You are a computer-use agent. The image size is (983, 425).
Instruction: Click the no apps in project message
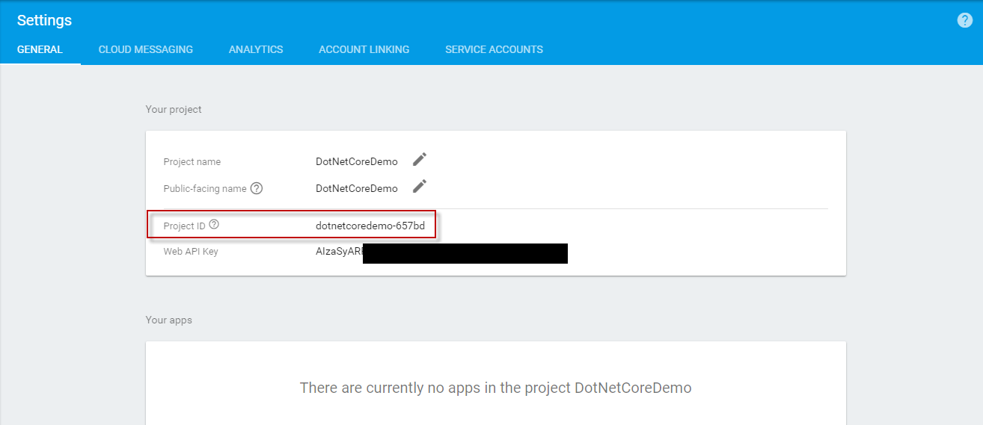(x=495, y=388)
